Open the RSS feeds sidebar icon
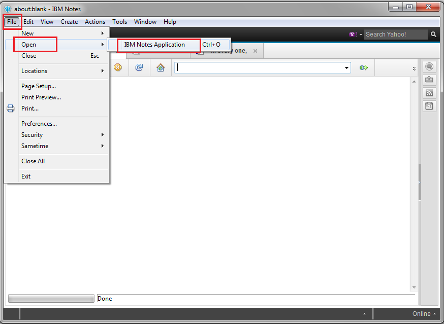 tap(429, 93)
